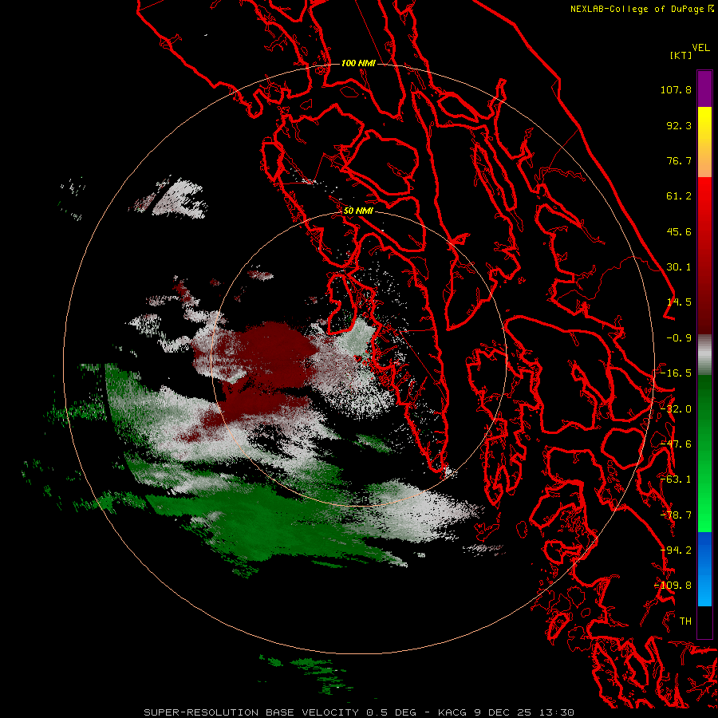718x718 pixels.
Task: Click the 14.5 value on velocity scale
Action: point(679,302)
